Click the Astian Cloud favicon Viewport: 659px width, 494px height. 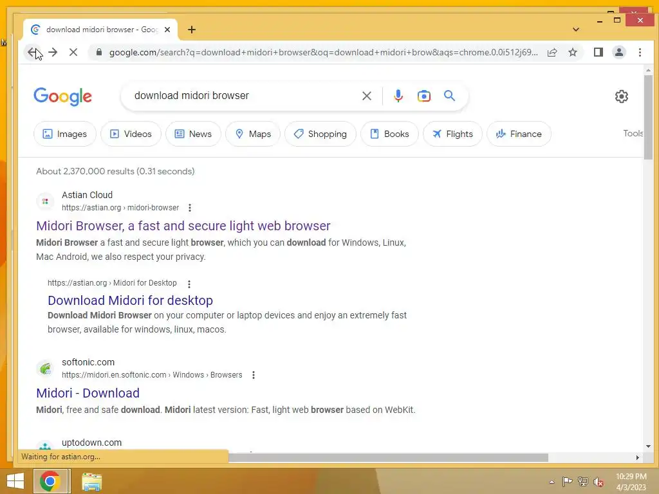(x=45, y=201)
